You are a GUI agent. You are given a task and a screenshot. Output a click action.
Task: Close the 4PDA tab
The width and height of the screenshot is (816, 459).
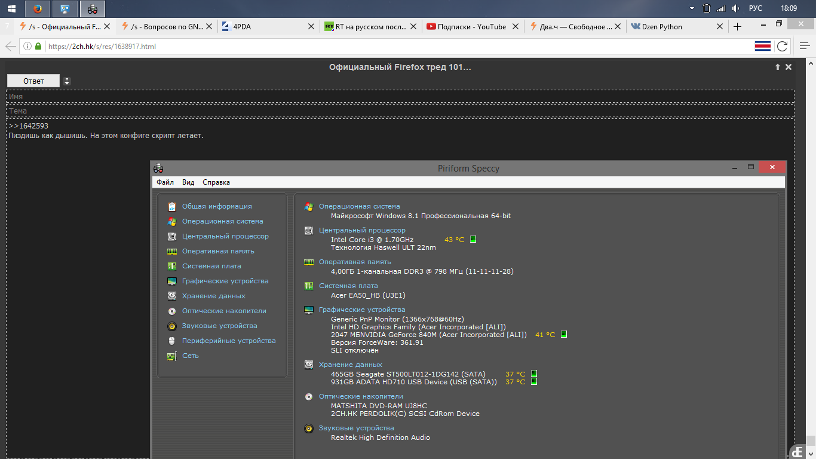click(x=311, y=26)
